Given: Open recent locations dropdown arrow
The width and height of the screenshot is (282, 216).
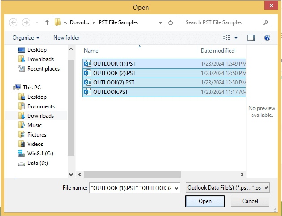Looking at the screenshot, I should pyautogui.click(x=37, y=22).
